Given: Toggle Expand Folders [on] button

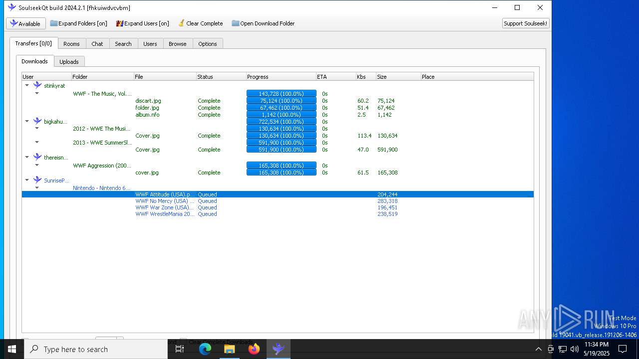Looking at the screenshot, I should tap(79, 23).
